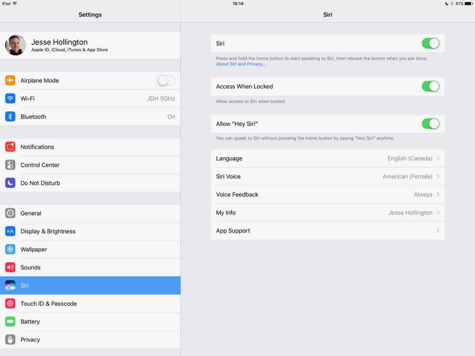Tap the green Battery icon

click(x=10, y=321)
